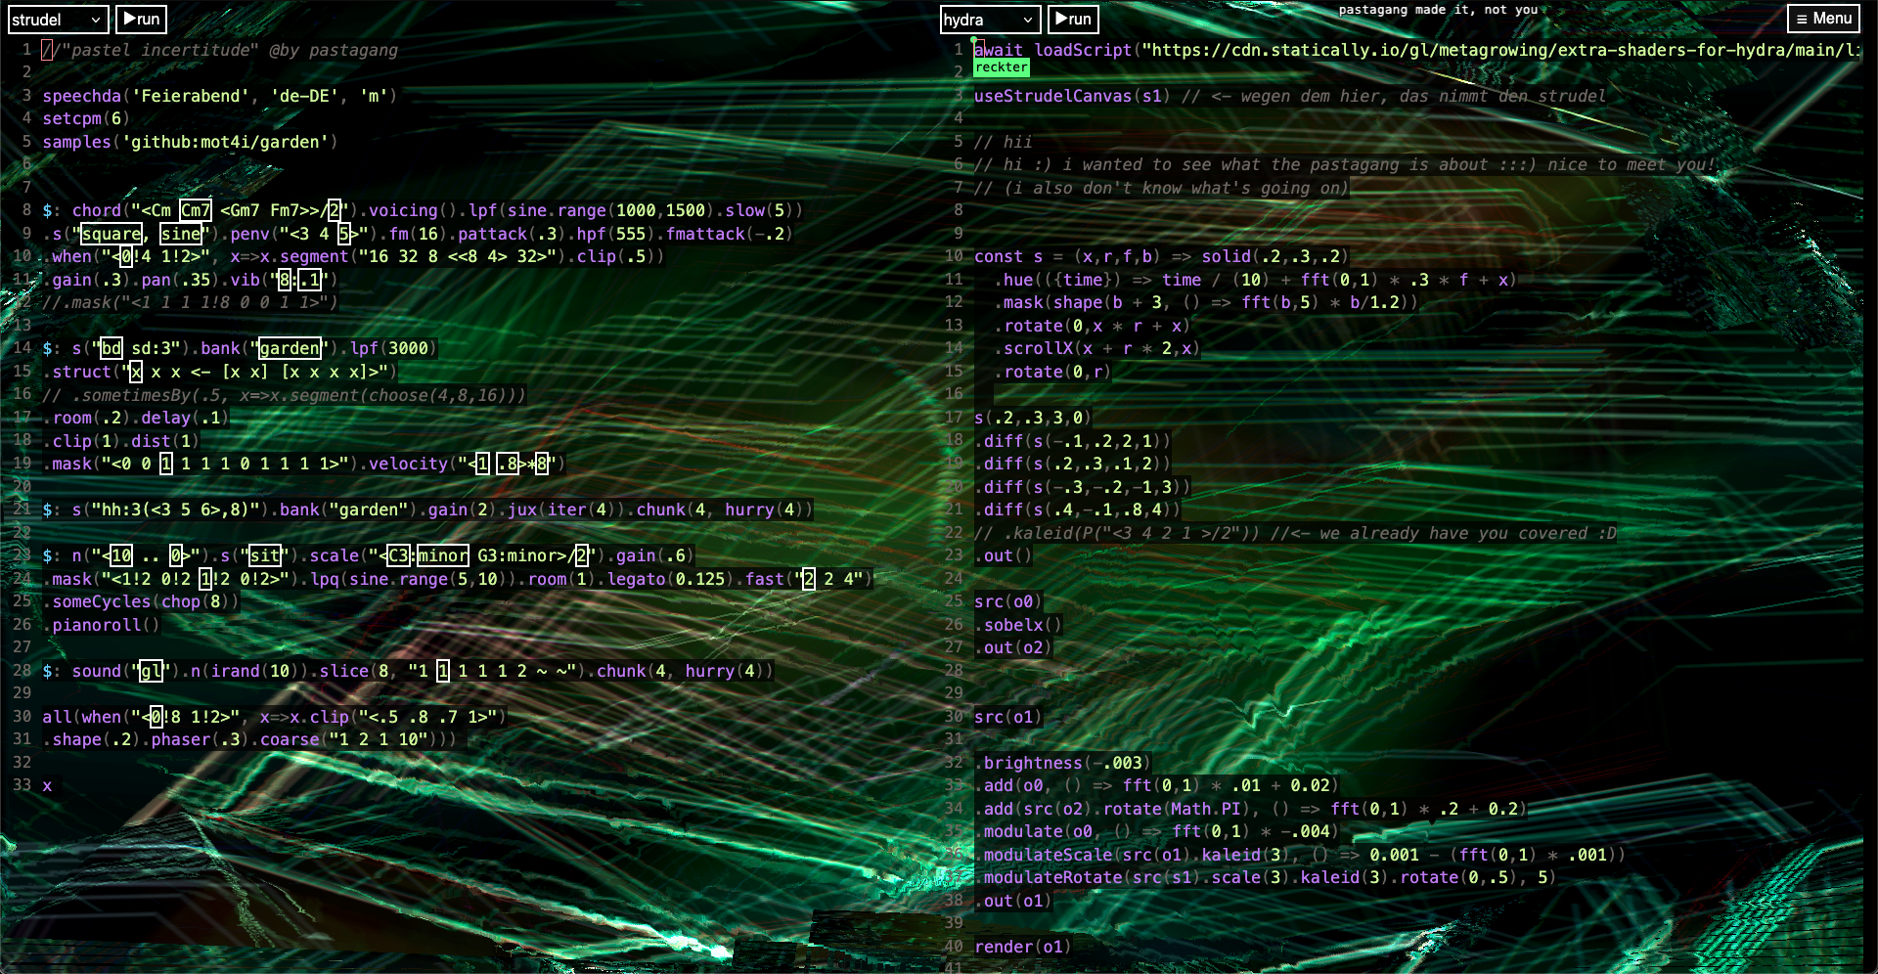Click the setcpm(6) statement
Viewport: 1878px width, 974px height.
[86, 118]
